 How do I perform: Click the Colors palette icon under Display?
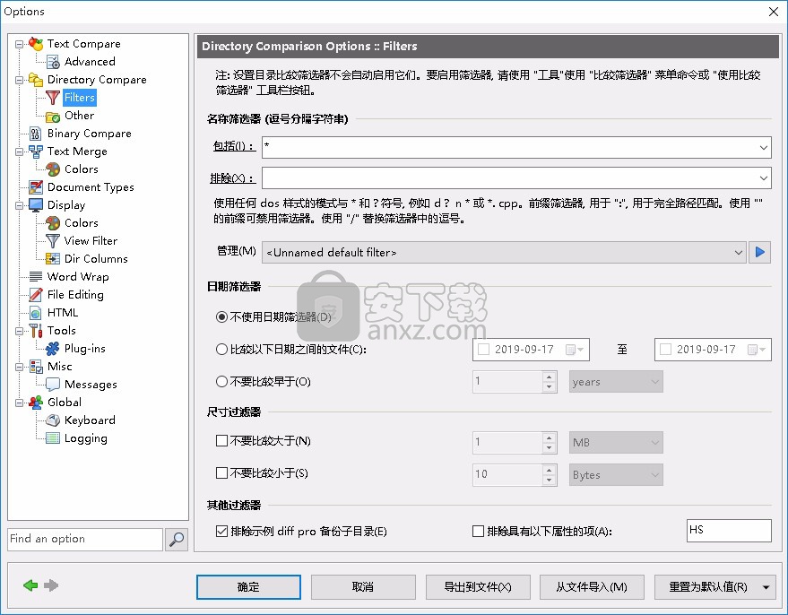pos(53,222)
